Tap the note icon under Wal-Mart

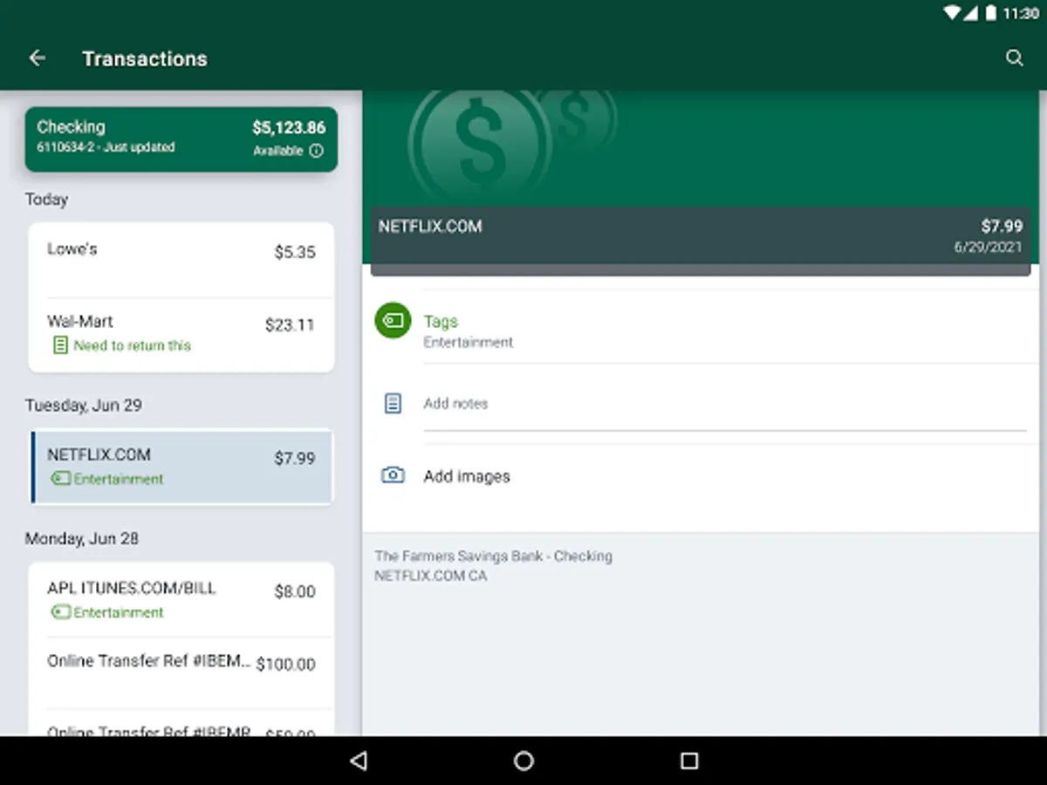(x=59, y=345)
